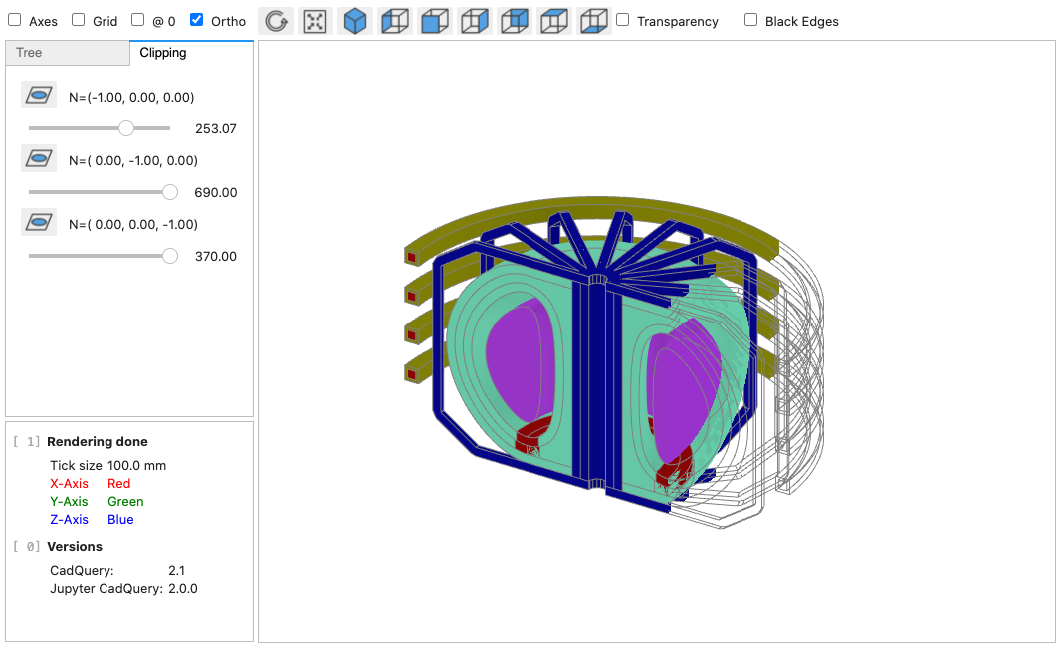Click the red X-Axis label
Viewport: 1059px width, 646px height.
tap(69, 483)
